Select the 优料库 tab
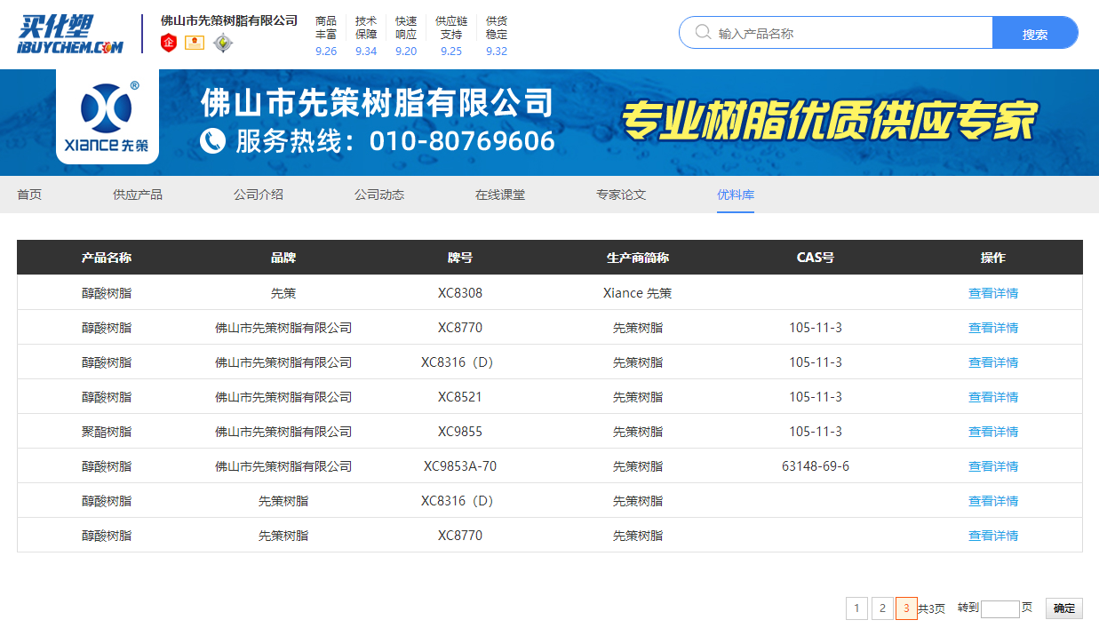 pyautogui.click(x=736, y=195)
